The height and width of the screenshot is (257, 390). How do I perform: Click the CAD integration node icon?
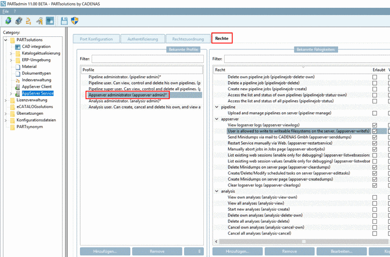18,47
